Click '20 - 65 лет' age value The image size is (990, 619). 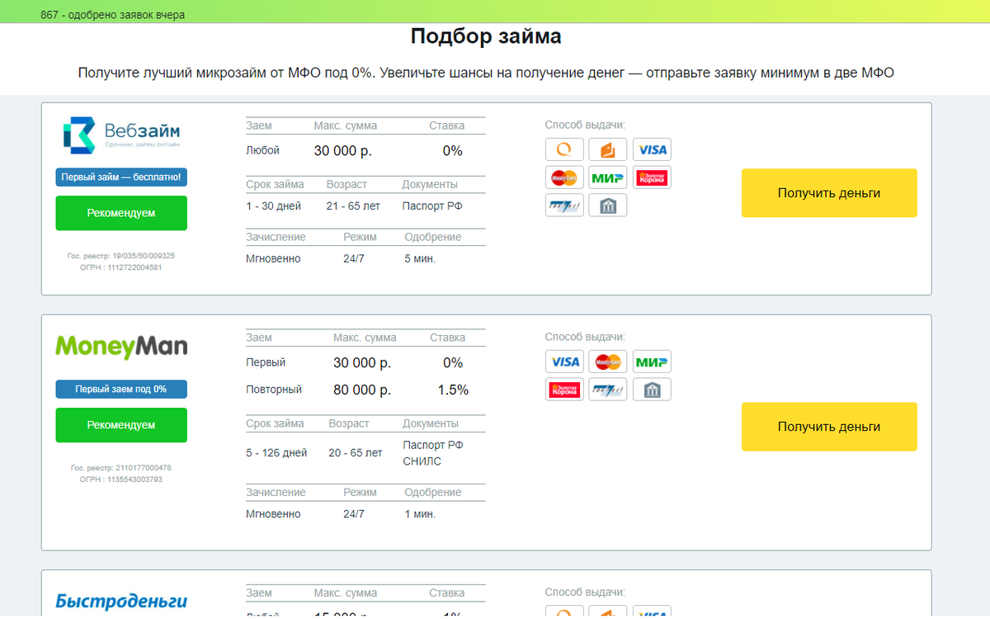[x=356, y=453]
